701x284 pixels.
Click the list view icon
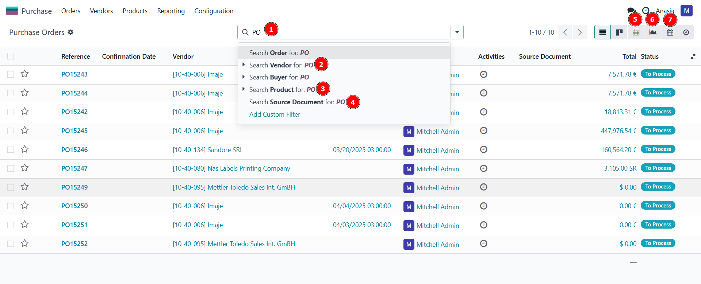[x=602, y=32]
